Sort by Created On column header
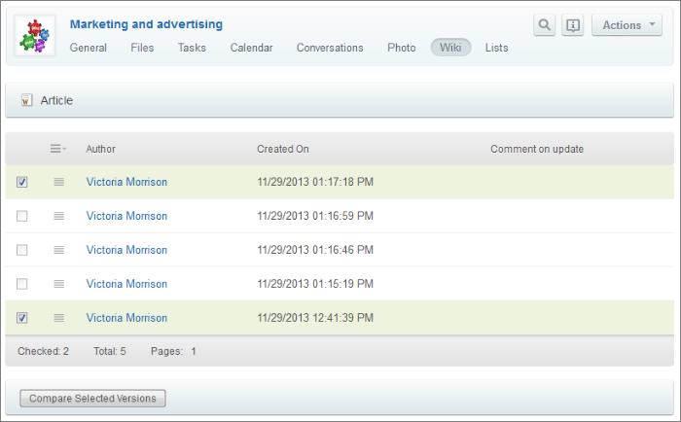Image resolution: width=681 pixels, height=422 pixels. [283, 149]
